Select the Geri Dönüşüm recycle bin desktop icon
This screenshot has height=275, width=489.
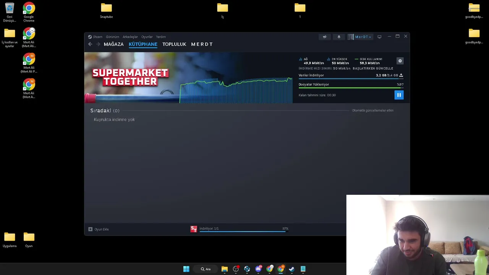click(x=10, y=12)
